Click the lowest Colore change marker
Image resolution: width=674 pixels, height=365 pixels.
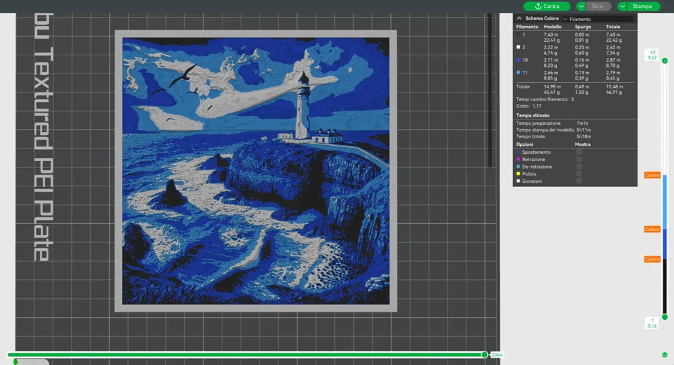point(652,259)
